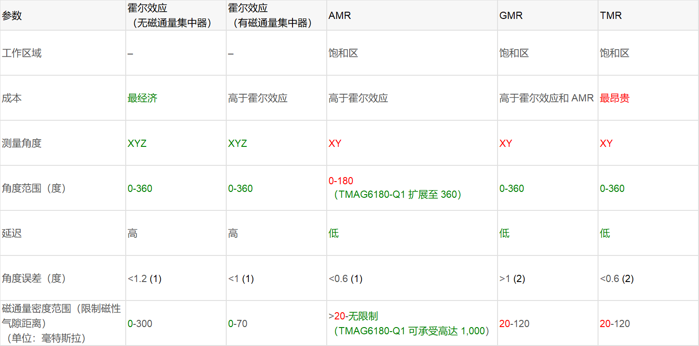
Task: Click the TMR column header
Action: [611, 16]
